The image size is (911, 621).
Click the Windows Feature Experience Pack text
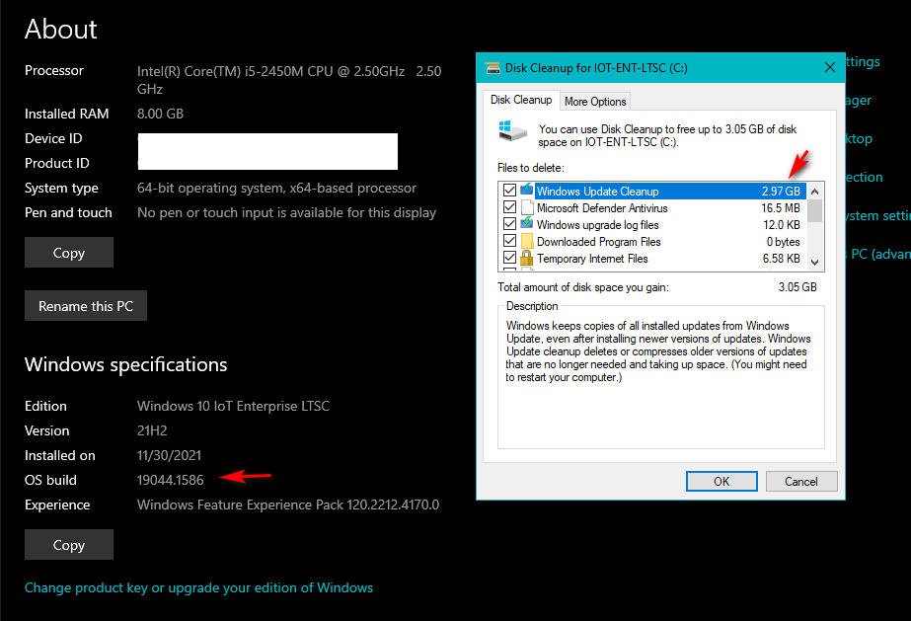(x=287, y=505)
